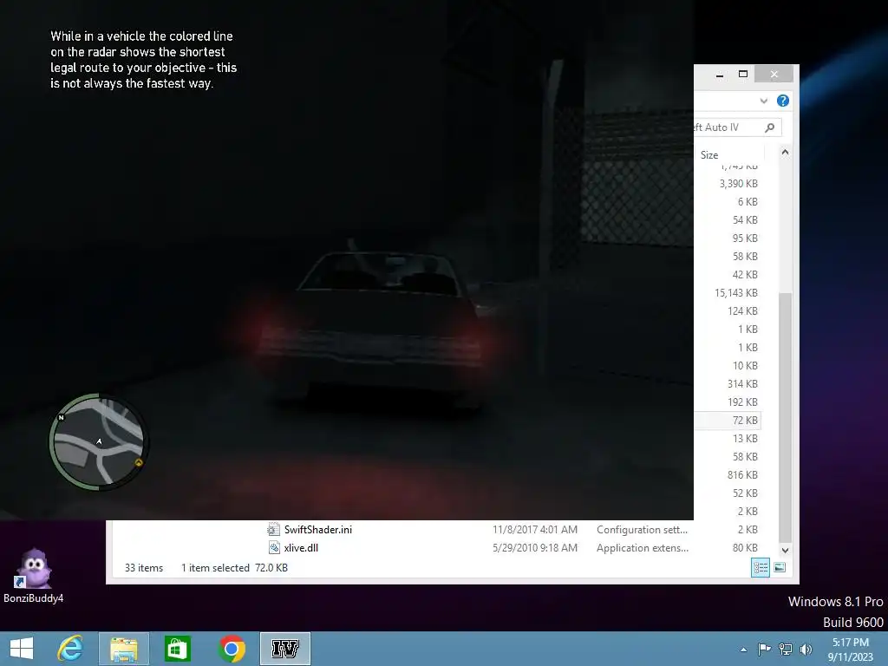
Task: Click the 124 KB size entry
Action: (742, 311)
